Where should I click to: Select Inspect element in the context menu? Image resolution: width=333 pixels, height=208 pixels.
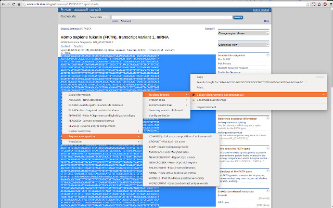[x=259, y=107]
